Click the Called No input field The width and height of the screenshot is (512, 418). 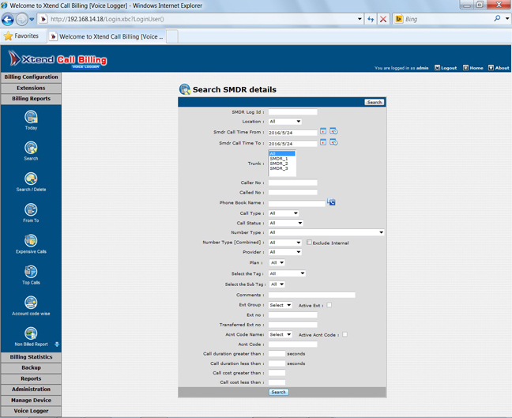[293, 192]
